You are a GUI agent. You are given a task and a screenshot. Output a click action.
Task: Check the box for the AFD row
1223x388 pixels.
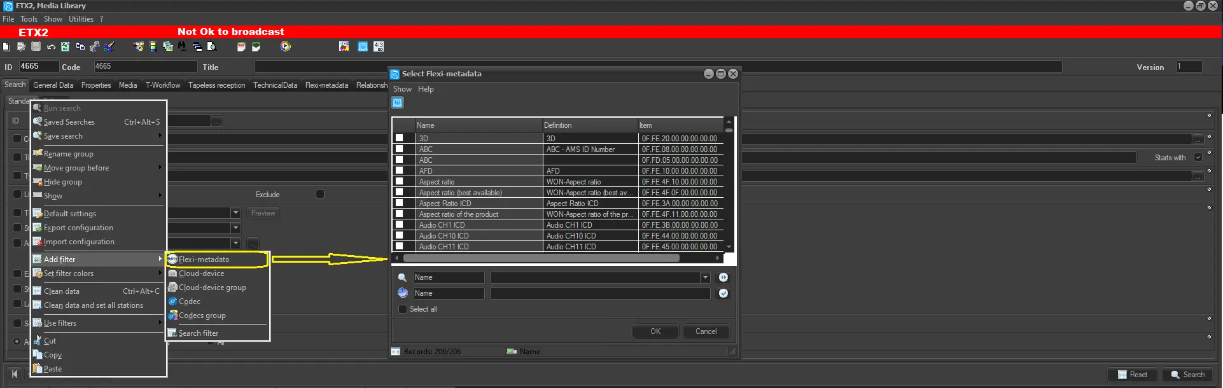(x=400, y=170)
